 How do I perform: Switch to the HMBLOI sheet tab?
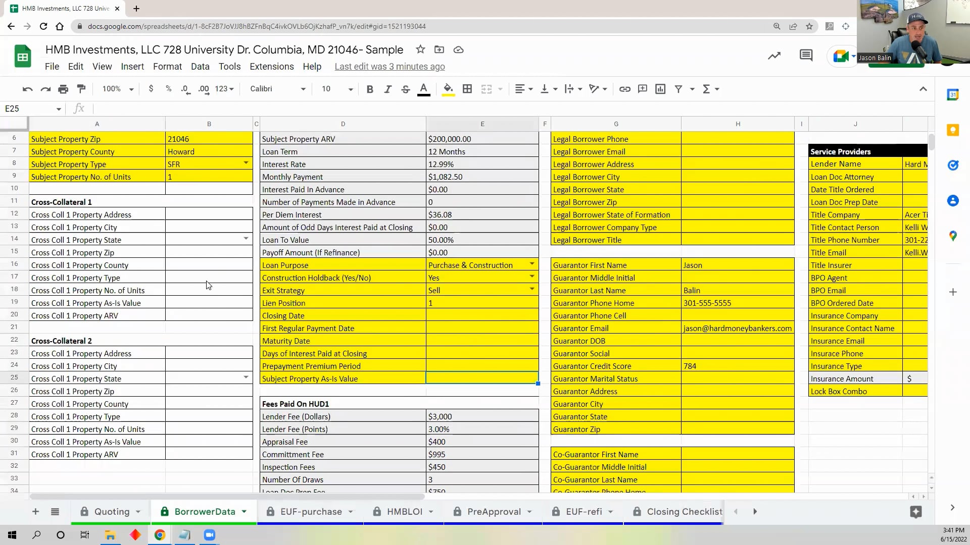[404, 512]
